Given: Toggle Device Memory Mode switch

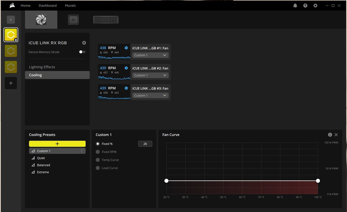Looking at the screenshot, I should click(82, 52).
